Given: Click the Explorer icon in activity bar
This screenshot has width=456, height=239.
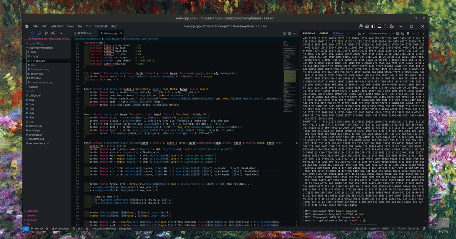Looking at the screenshot, I should (33, 33).
